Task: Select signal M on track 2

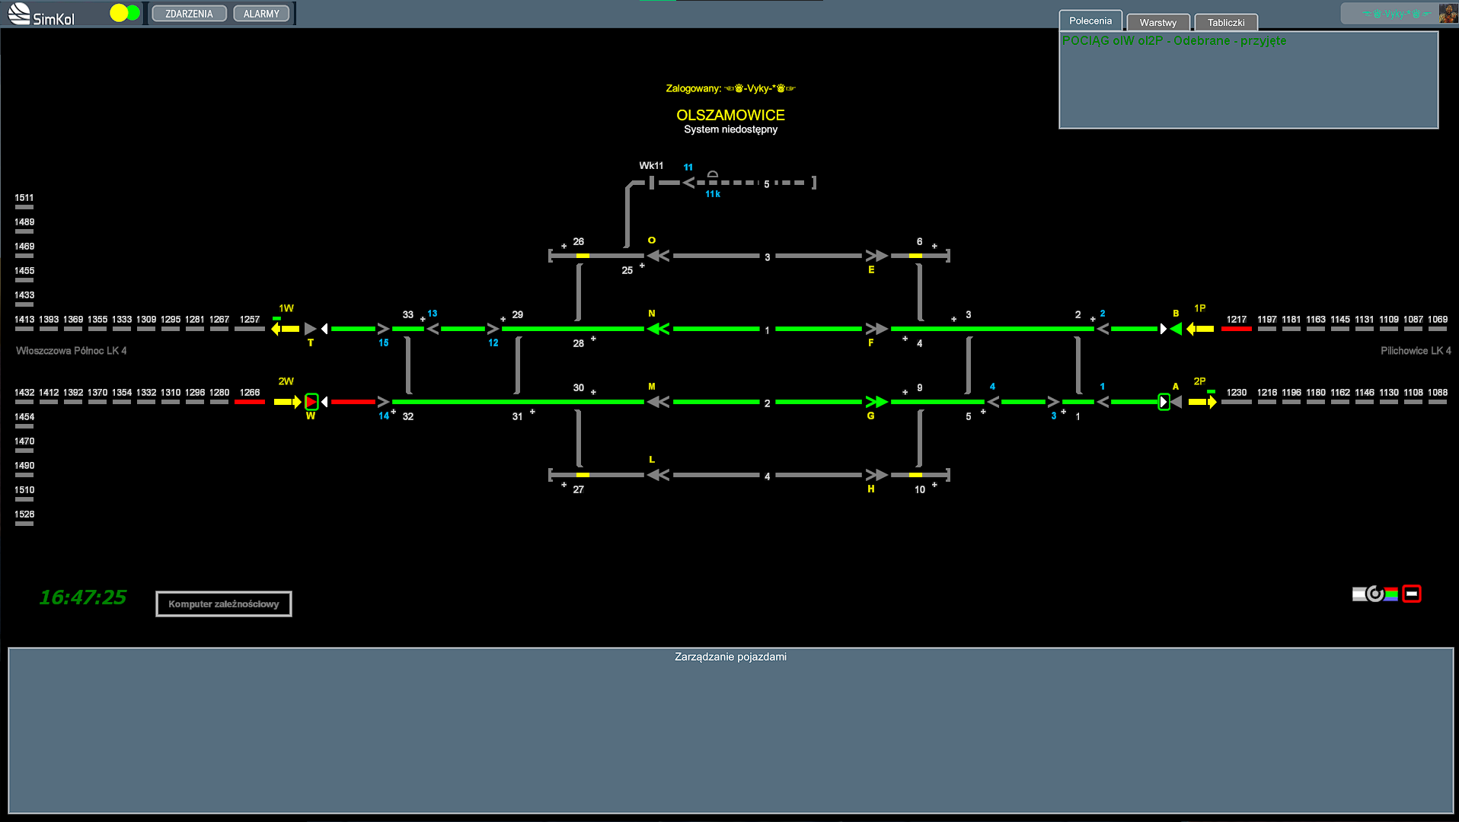Action: pyautogui.click(x=658, y=402)
